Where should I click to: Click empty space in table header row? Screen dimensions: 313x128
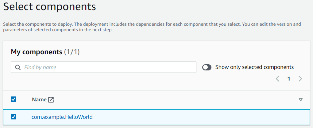[176, 100]
